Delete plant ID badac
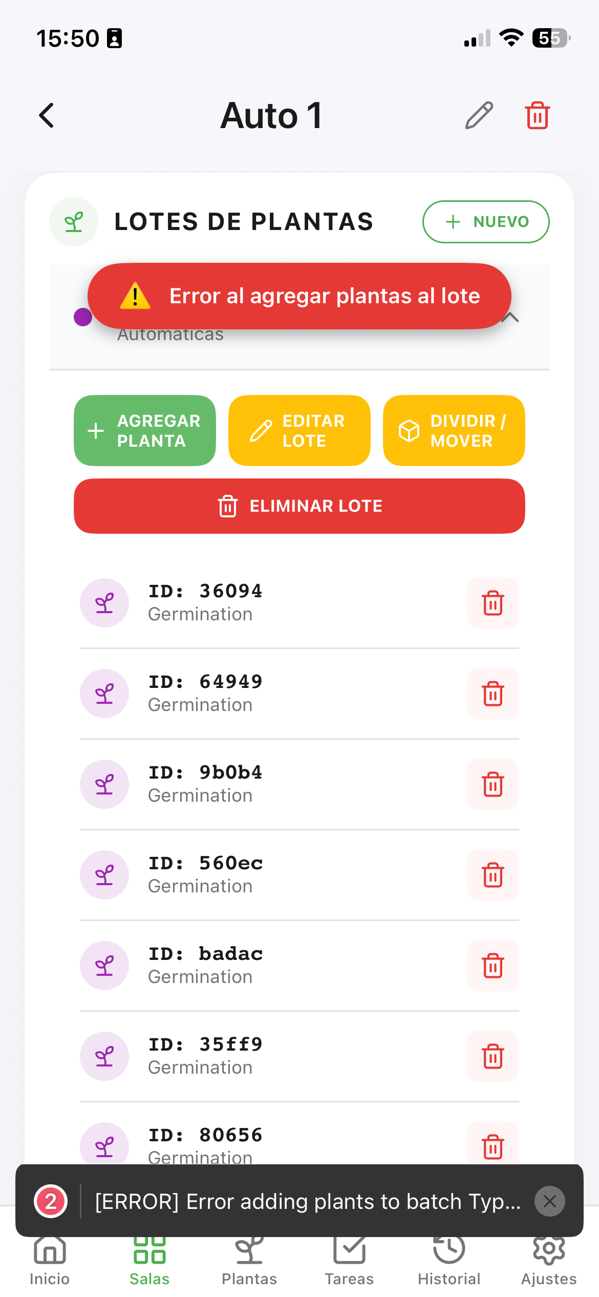Viewport: 599px width, 1297px height. 493,966
